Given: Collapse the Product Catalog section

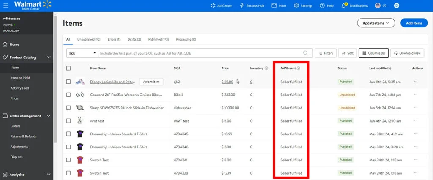Looking at the screenshot, I should point(49,57).
